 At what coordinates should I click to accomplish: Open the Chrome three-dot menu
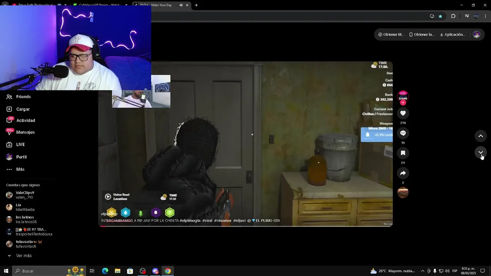tap(485, 16)
